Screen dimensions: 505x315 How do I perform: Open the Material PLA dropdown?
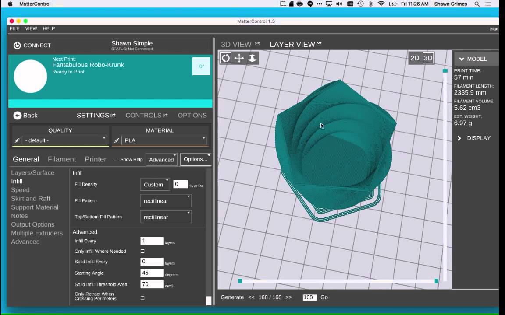point(164,140)
